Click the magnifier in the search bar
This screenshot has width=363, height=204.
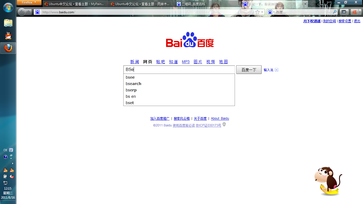pos(335,12)
